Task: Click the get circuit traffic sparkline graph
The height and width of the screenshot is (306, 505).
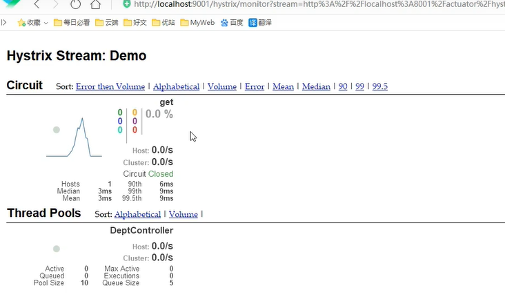Action: pos(74,137)
